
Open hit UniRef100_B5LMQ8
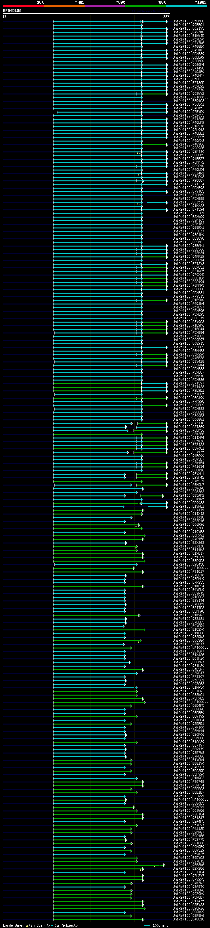(x=188, y=21)
